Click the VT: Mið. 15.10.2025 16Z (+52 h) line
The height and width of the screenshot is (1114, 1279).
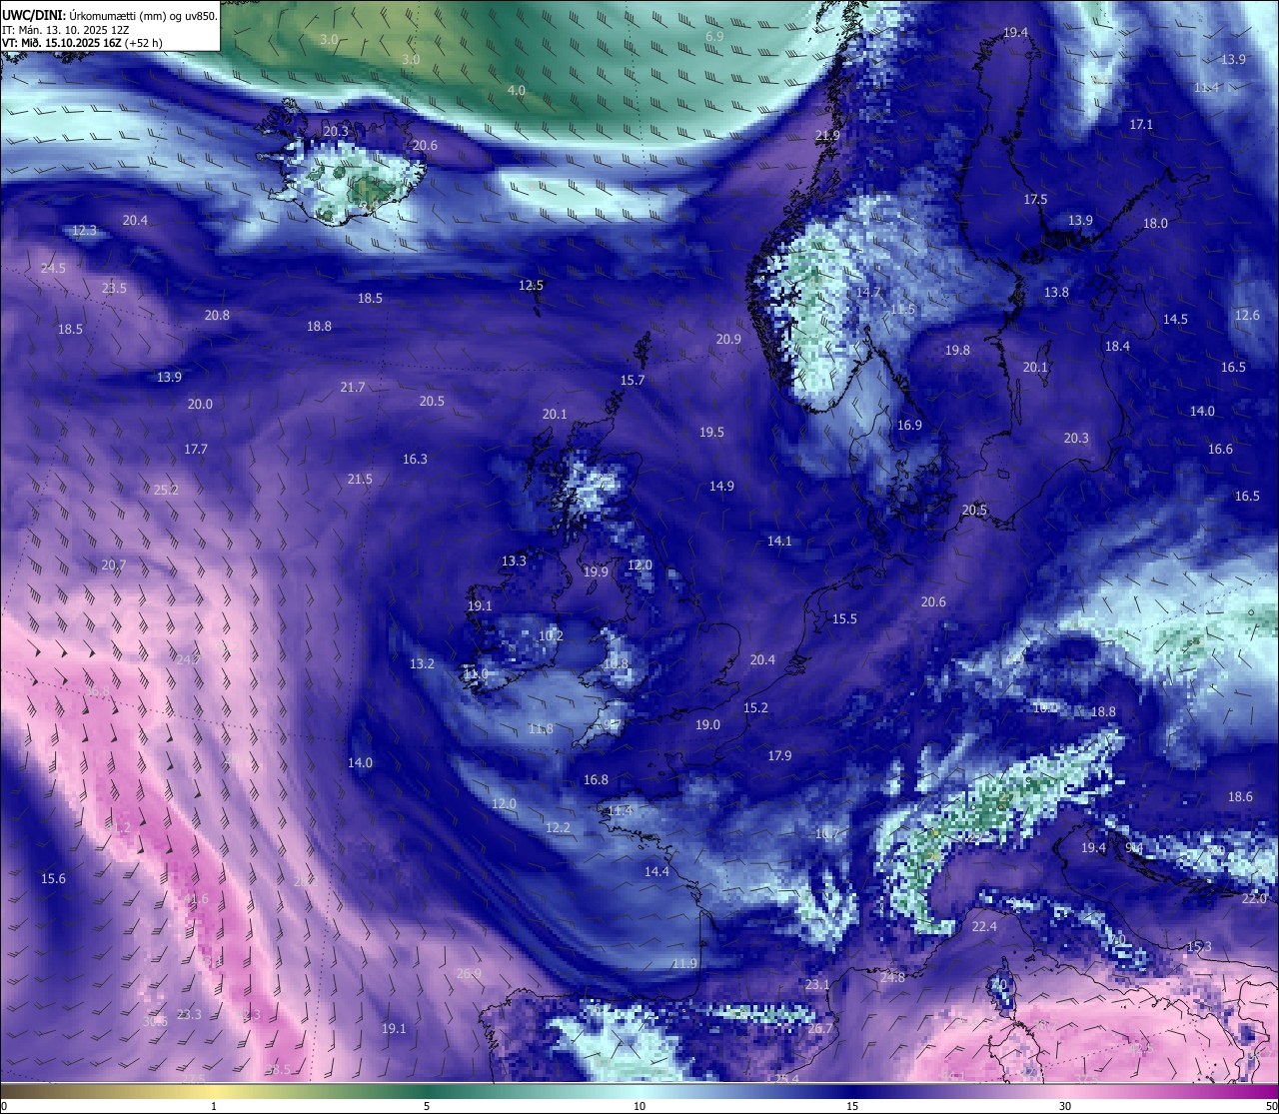(83, 43)
